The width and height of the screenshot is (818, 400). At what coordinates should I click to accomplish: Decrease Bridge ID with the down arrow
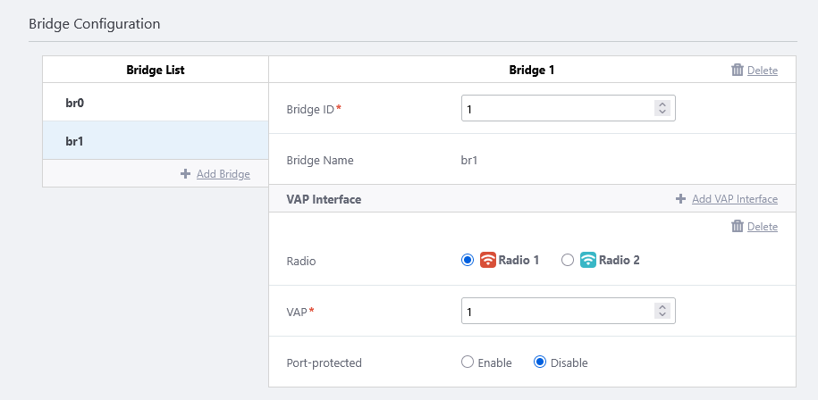click(662, 112)
